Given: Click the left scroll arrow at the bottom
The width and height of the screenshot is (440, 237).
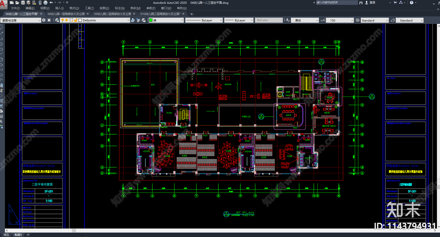Looking at the screenshot, I should pos(7,230).
